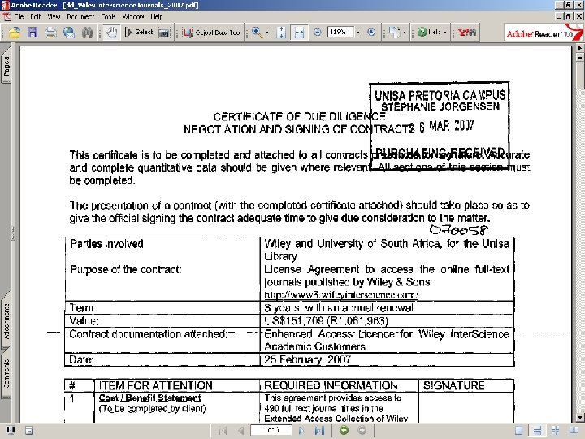Switch to Continuous page layout
Image resolution: width=585 pixels, height=439 pixels.
coord(537,430)
